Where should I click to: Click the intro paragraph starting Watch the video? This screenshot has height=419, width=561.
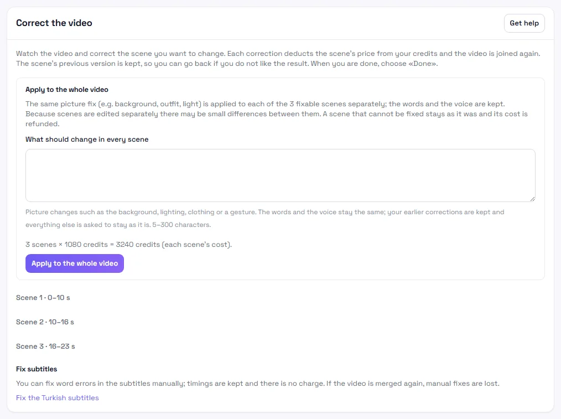278,58
